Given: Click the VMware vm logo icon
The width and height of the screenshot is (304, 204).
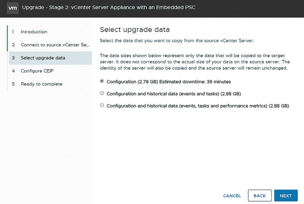Looking at the screenshot, I should click(x=12, y=8).
